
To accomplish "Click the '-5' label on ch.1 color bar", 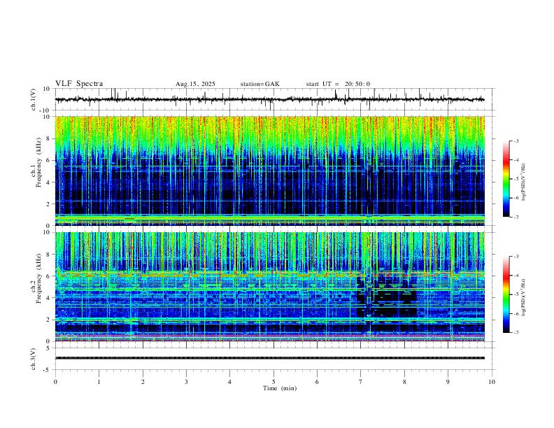I will click(x=516, y=179).
